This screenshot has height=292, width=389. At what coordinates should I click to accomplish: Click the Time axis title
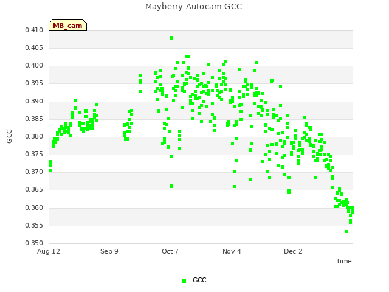344,261
